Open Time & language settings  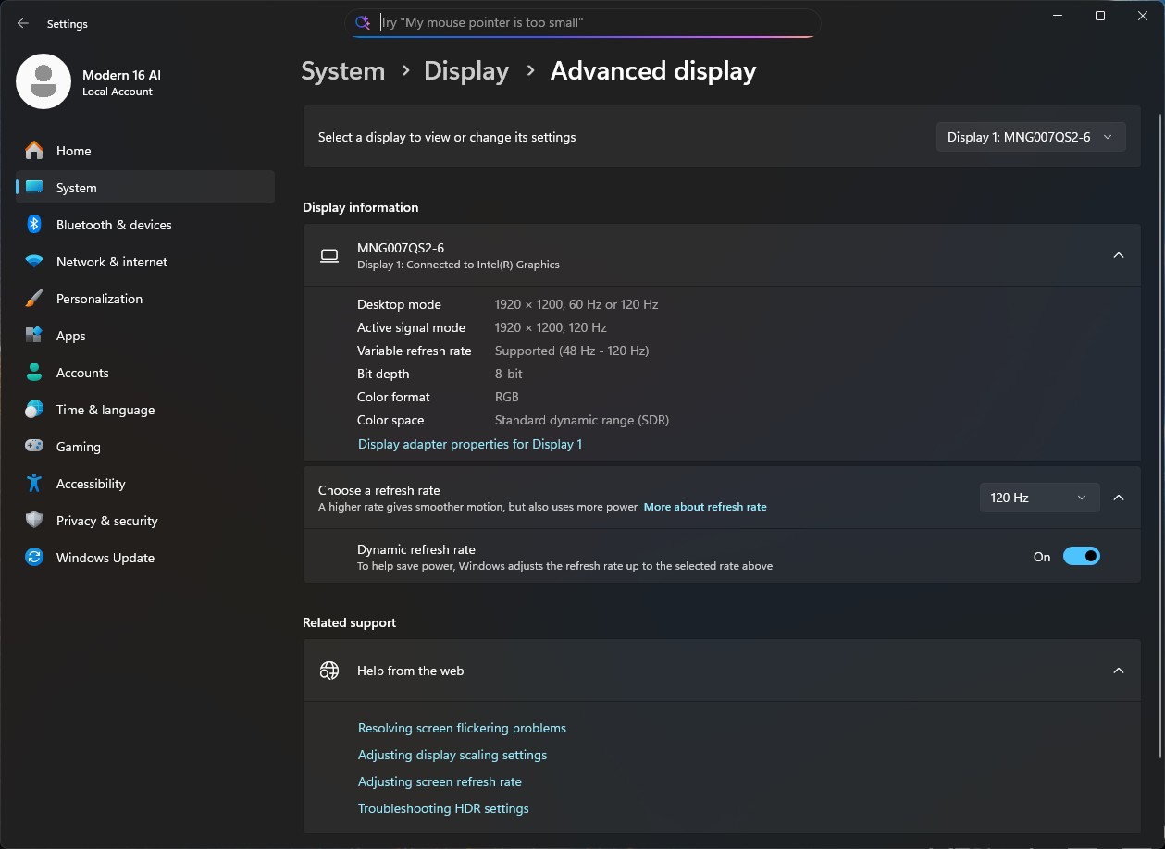click(145, 410)
